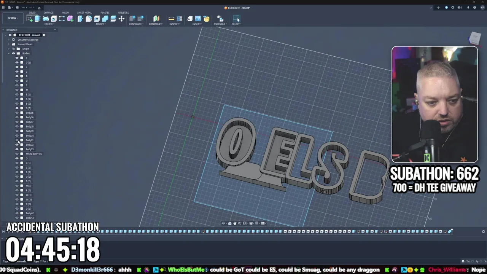Show MAIN BONY 01 body via eye icon
487x274 pixels.
click(x=17, y=154)
